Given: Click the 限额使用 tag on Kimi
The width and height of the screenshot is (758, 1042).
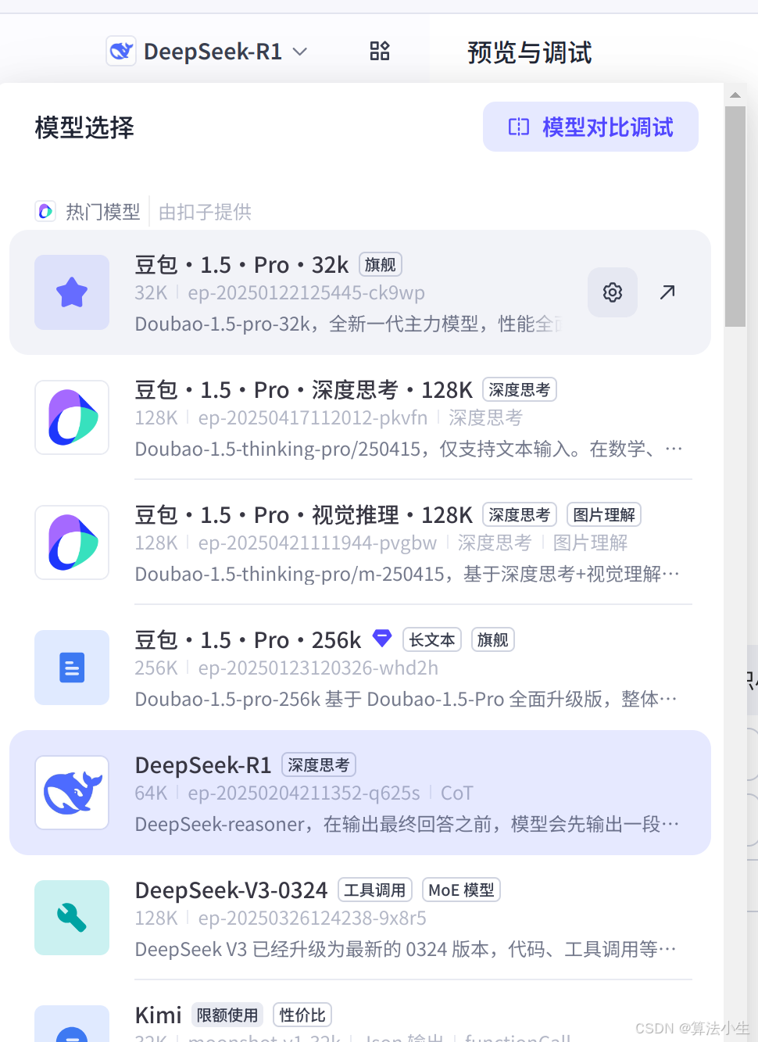Looking at the screenshot, I should click(227, 1015).
